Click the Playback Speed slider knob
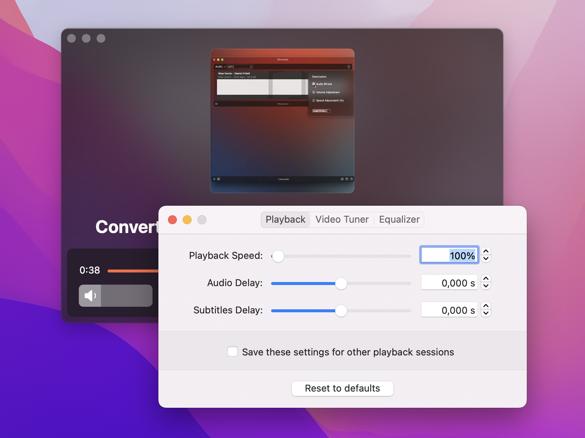Viewport: 585px width, 438px height. 278,256
